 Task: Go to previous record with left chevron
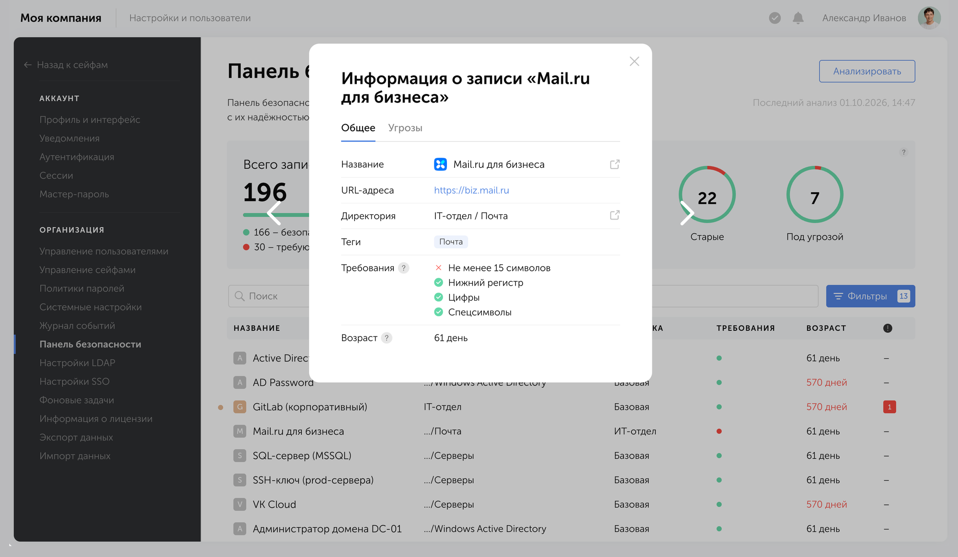274,213
